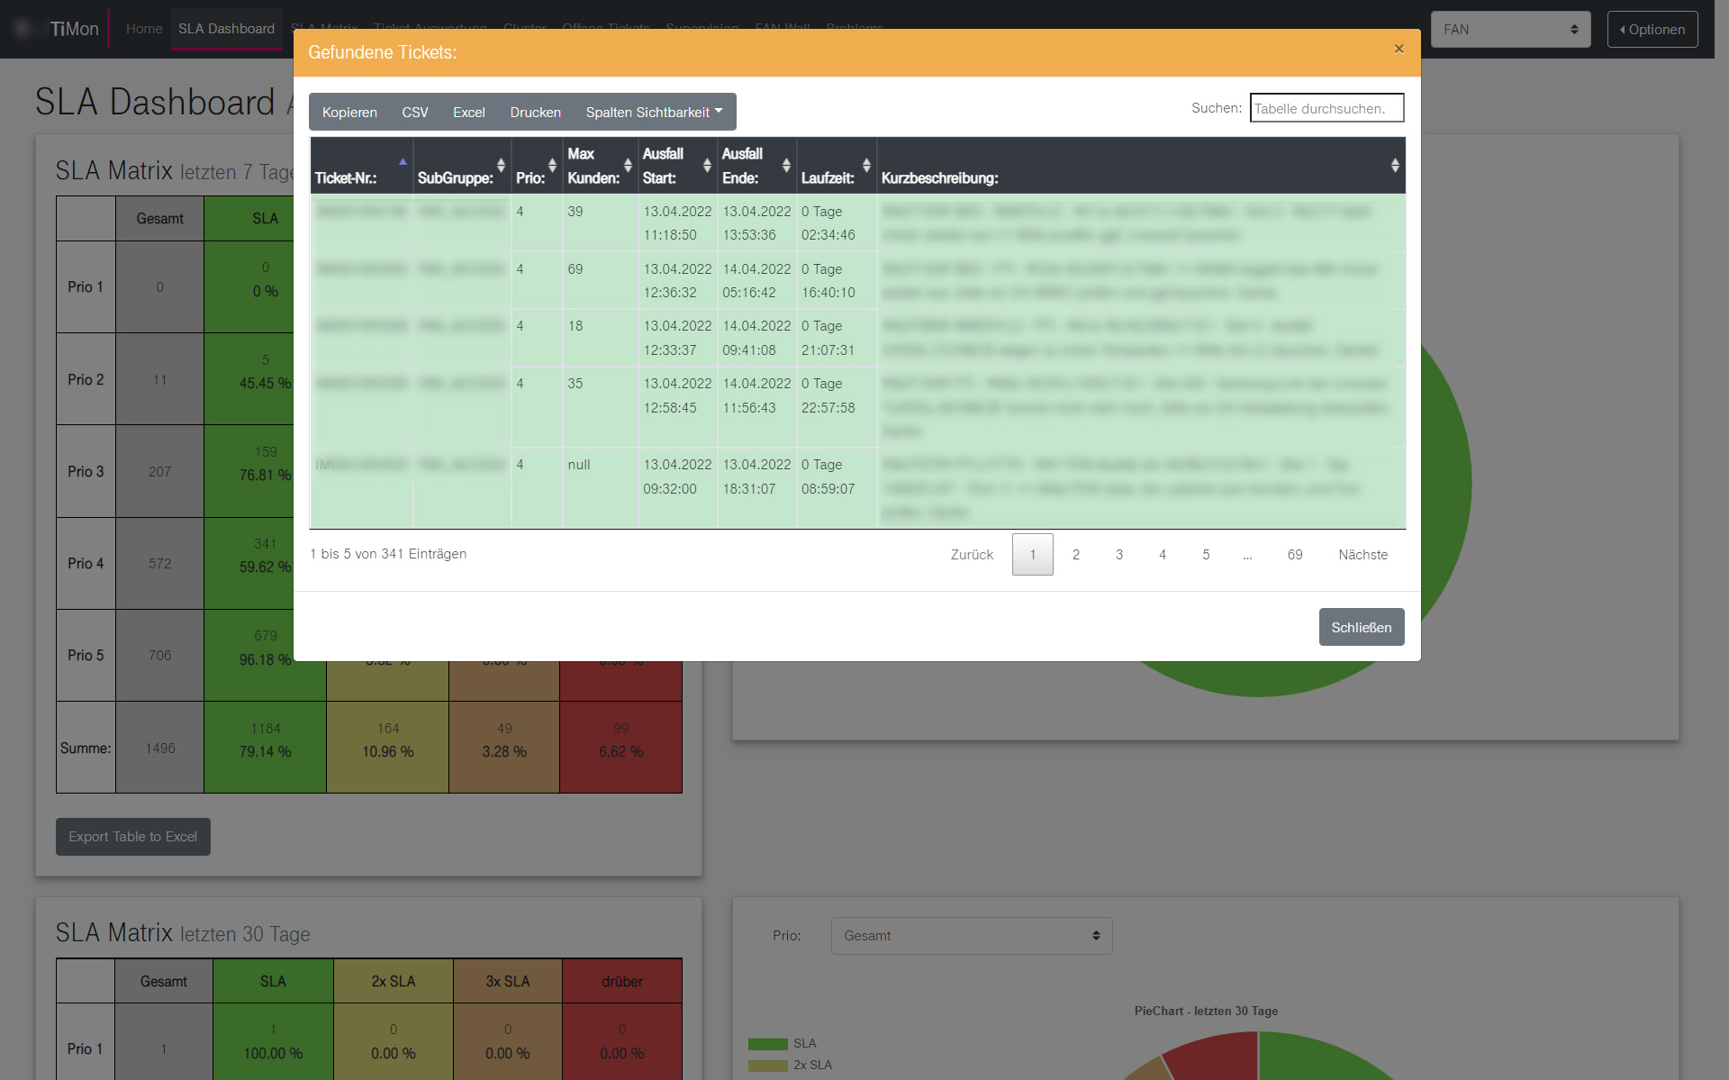1729x1080 pixels.
Task: Click Prio 3 Gesamt value 207
Action: pos(160,472)
